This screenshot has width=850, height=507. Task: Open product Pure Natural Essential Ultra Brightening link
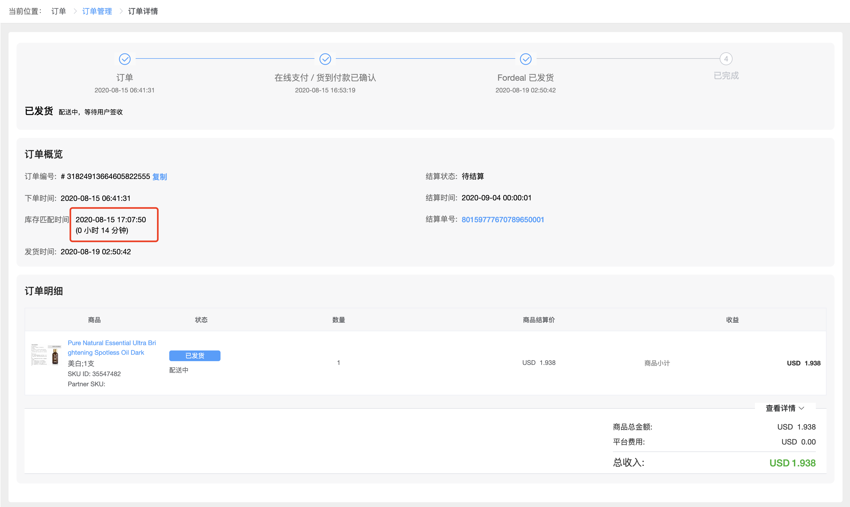(x=112, y=348)
